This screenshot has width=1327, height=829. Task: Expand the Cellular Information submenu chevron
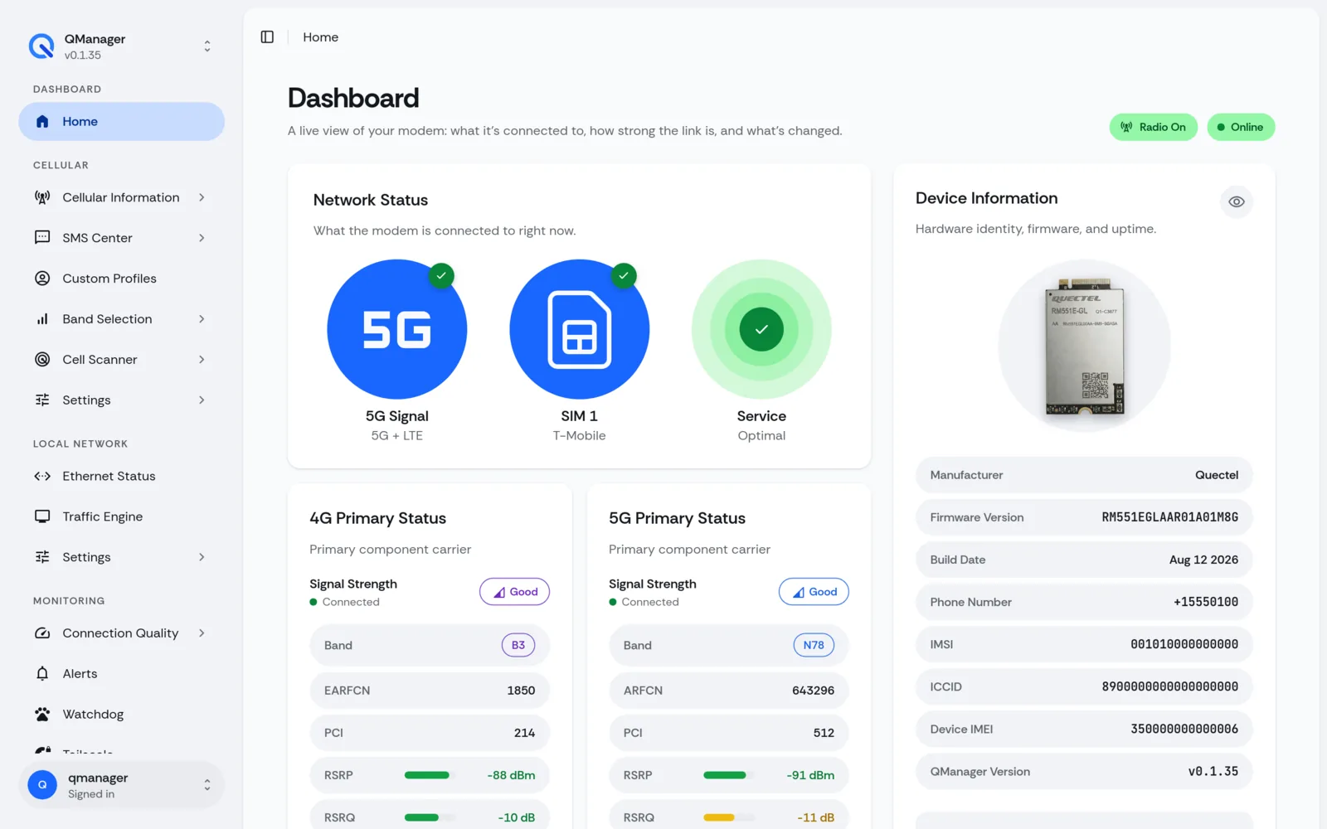[202, 197]
